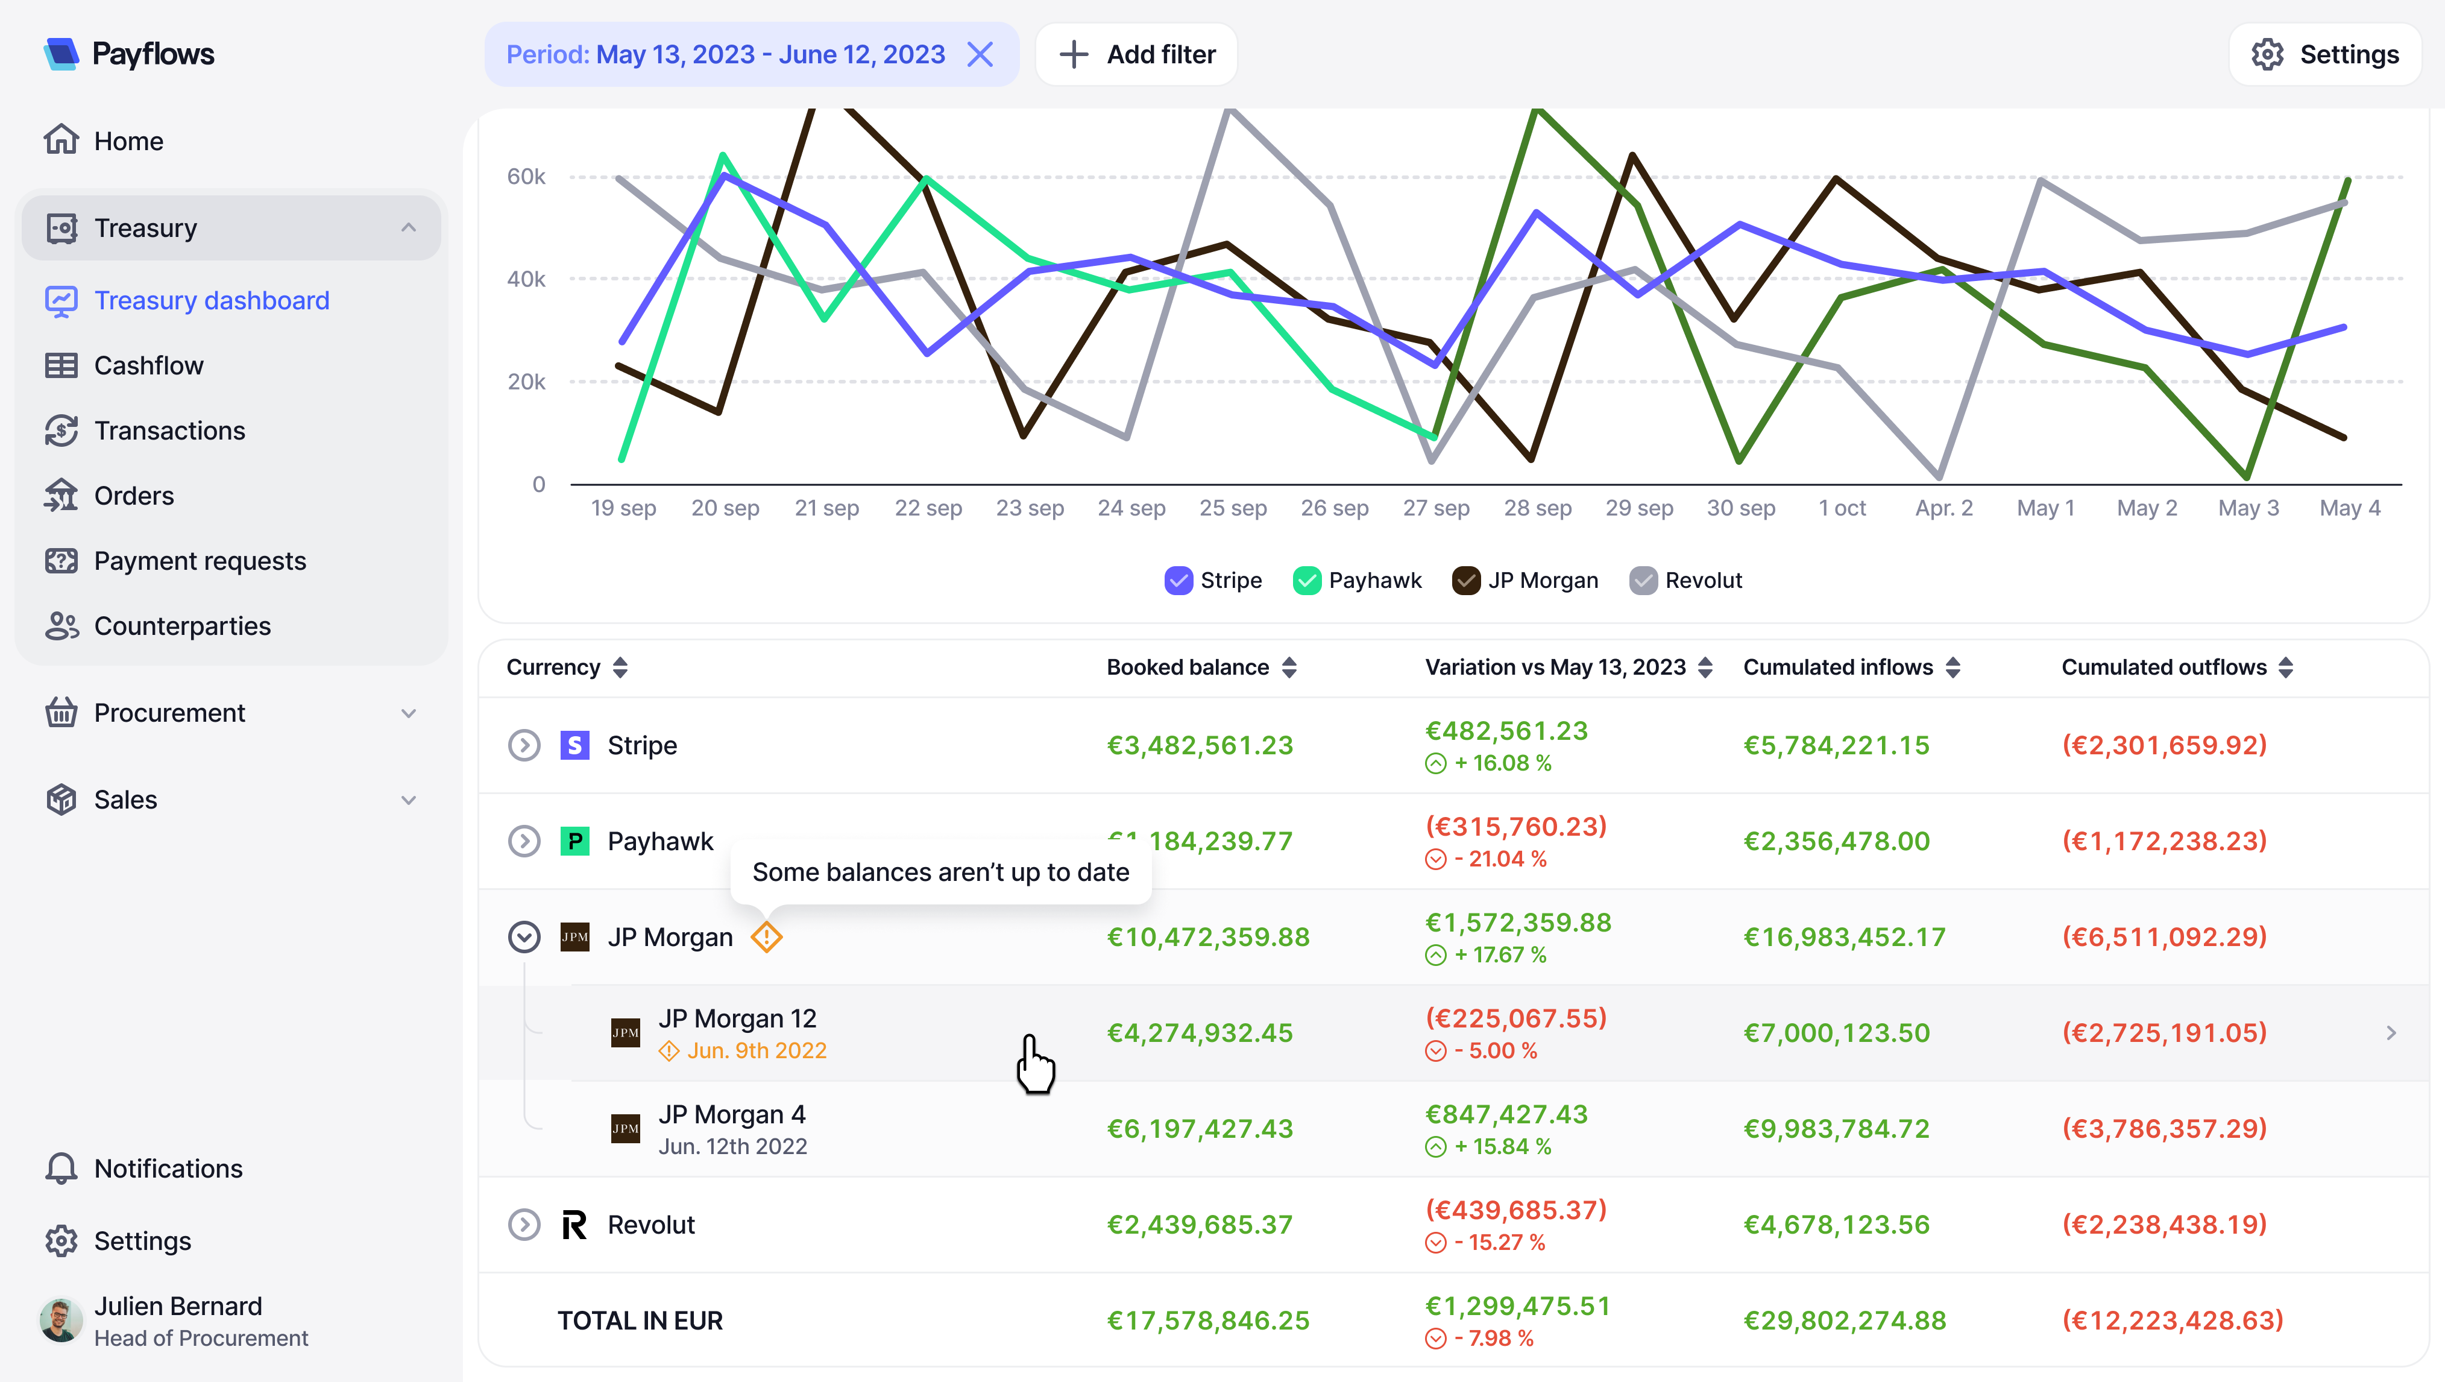Click the Transactions dollar-cycle icon
Viewport: 2445px width, 1382px height.
tap(61, 431)
